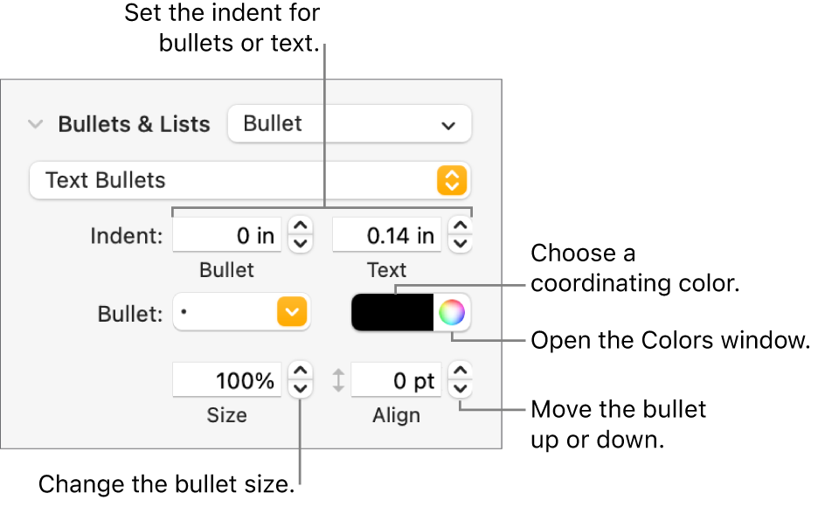The height and width of the screenshot is (507, 818).
Task: Move bullet up with Align stepper
Action: (461, 372)
